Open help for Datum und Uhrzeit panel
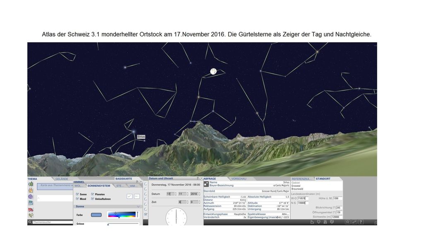The width and height of the screenshot is (424, 238). (198, 178)
